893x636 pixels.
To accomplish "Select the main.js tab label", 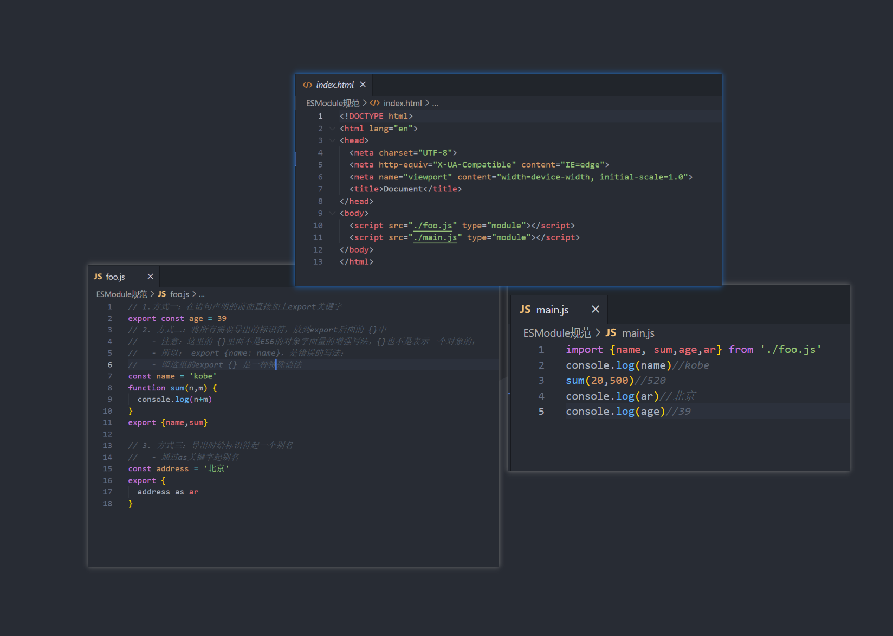I will tap(552, 310).
